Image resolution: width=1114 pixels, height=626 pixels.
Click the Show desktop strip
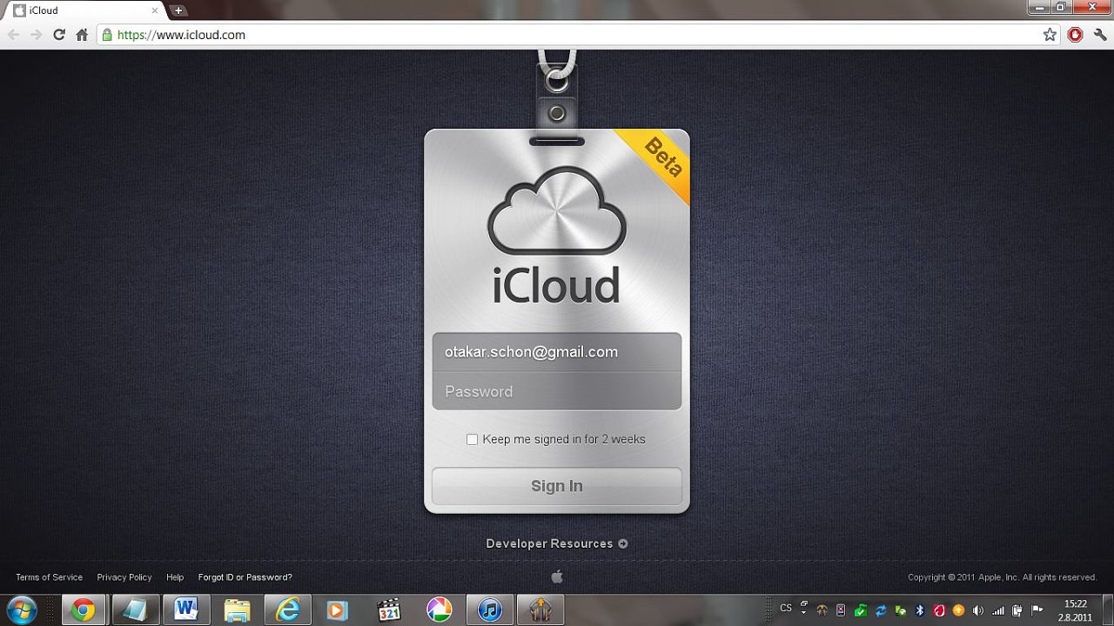click(x=1107, y=610)
